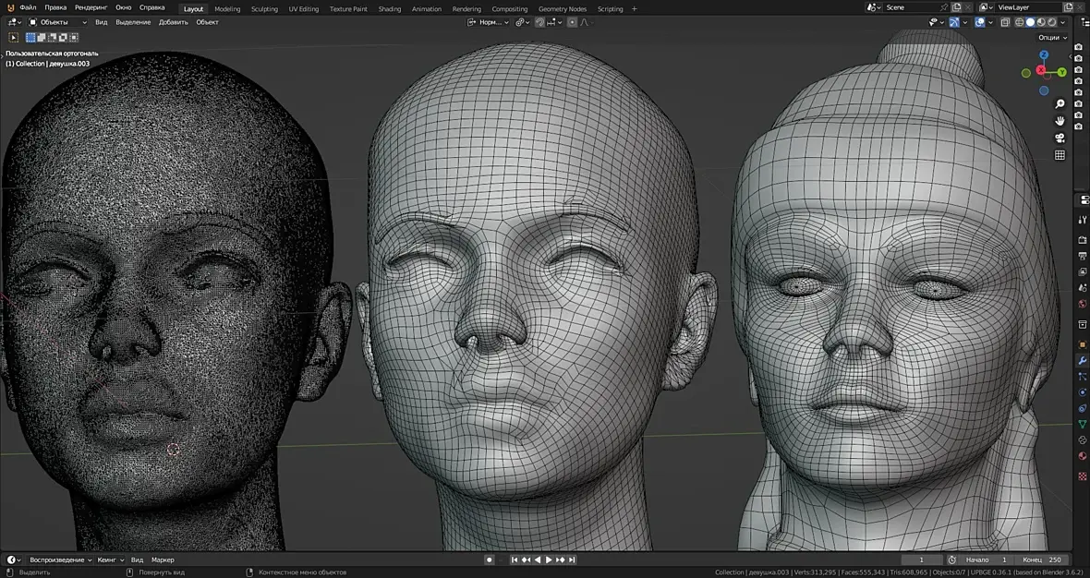Viewport: 1090px width, 578px height.
Task: Select the pan hand viewport icon
Action: point(1060,120)
